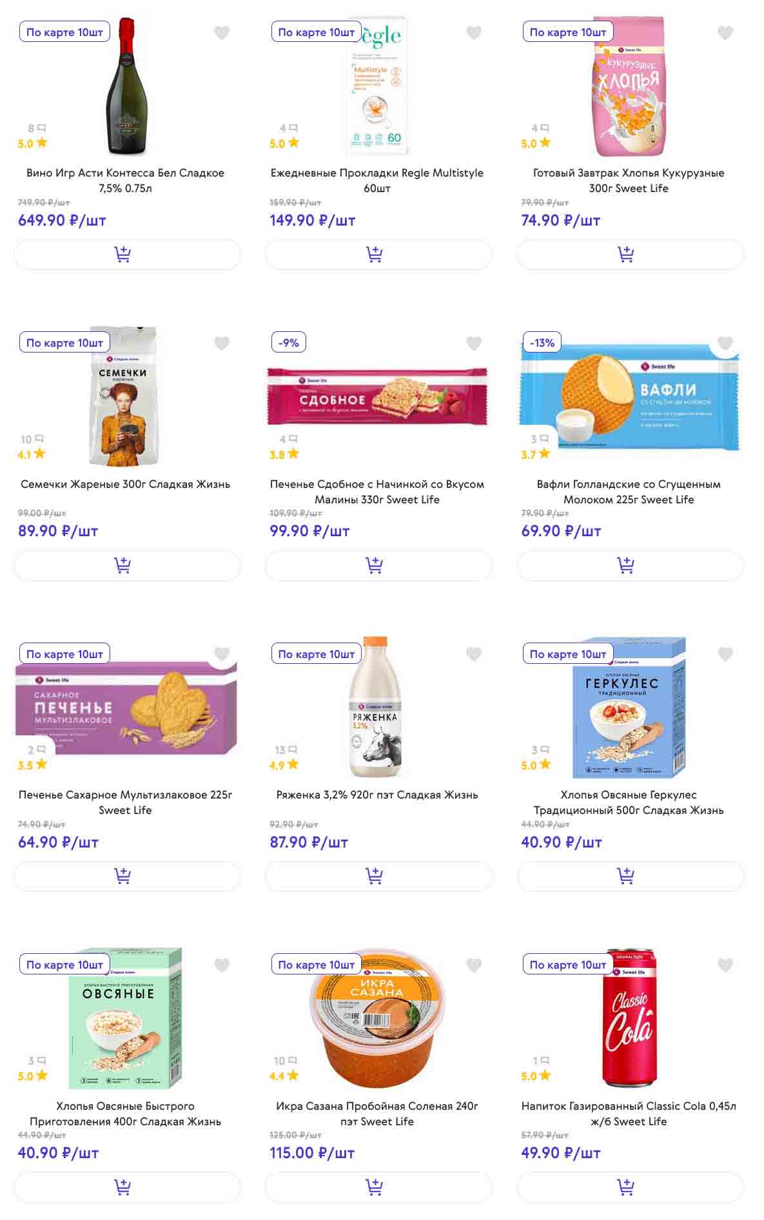Favorite the Hercules oat flakes
The image size is (764, 1220).
click(x=725, y=654)
